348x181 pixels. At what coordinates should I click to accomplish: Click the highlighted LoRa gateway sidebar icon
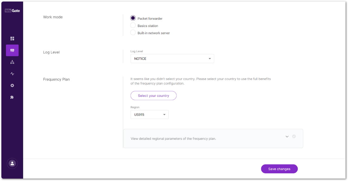click(x=12, y=50)
